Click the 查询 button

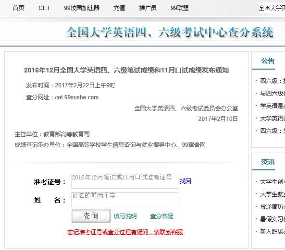click(x=91, y=216)
